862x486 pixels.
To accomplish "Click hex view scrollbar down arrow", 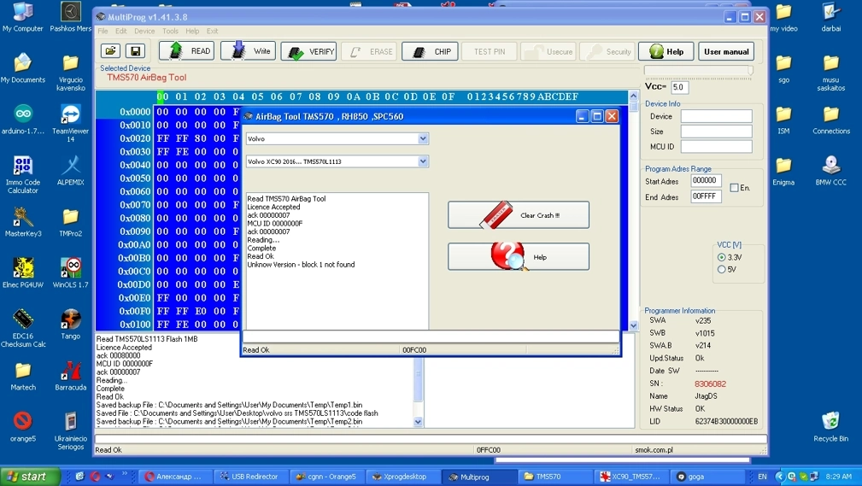I will click(x=633, y=326).
